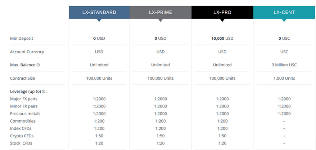Click the 3 Million USC max balance
316x150 pixels.
tap(284, 65)
